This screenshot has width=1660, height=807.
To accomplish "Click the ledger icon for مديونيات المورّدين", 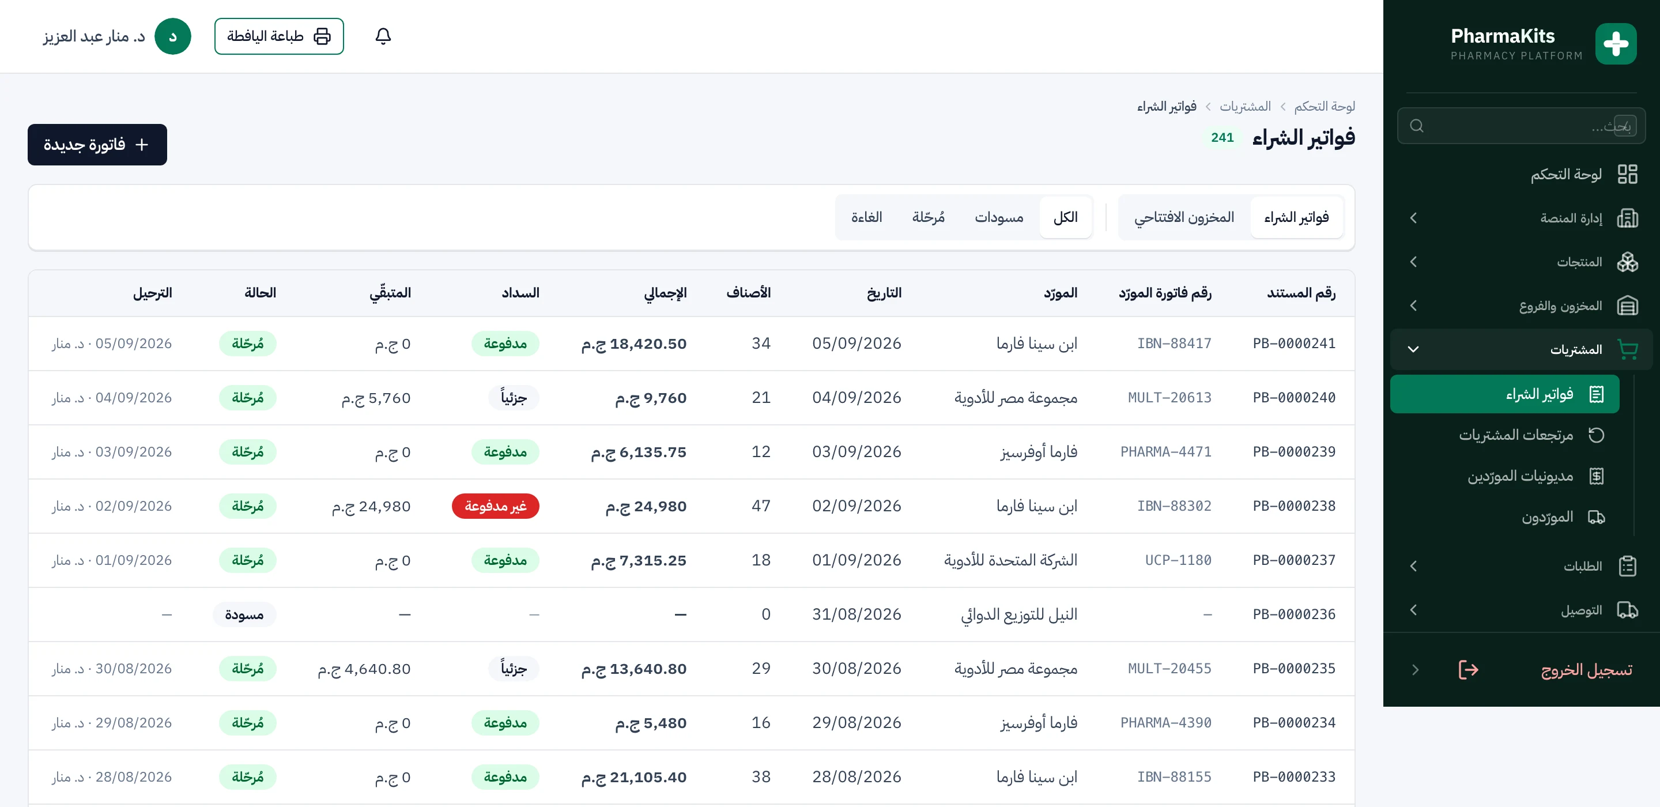I will (1596, 476).
